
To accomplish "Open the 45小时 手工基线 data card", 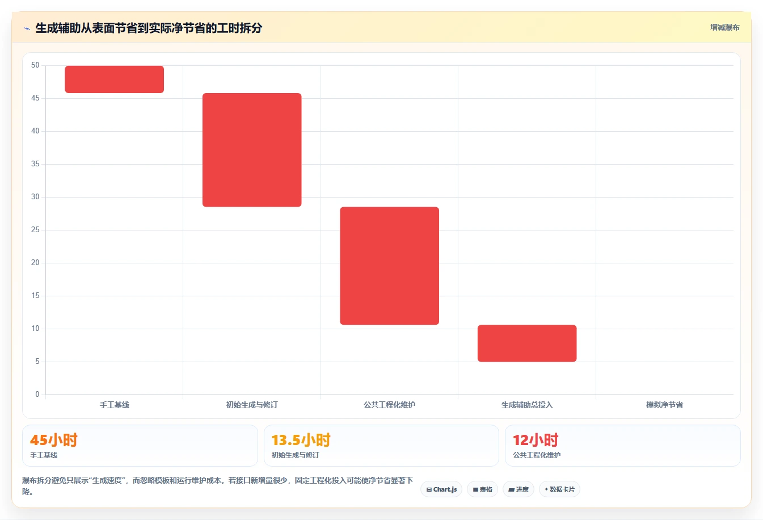I will pos(140,446).
